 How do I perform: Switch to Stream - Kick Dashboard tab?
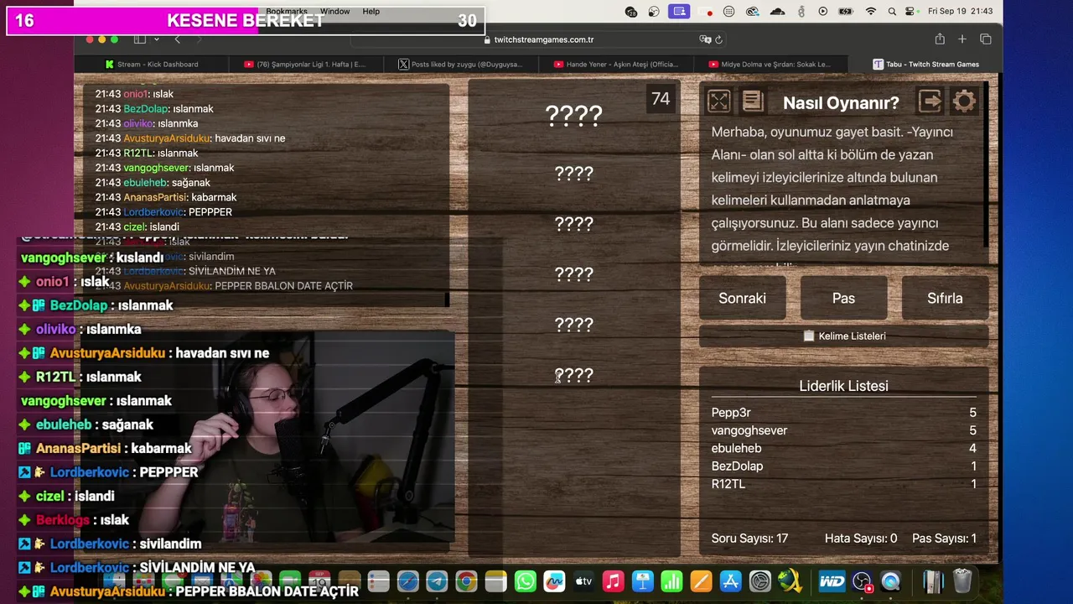pos(152,64)
